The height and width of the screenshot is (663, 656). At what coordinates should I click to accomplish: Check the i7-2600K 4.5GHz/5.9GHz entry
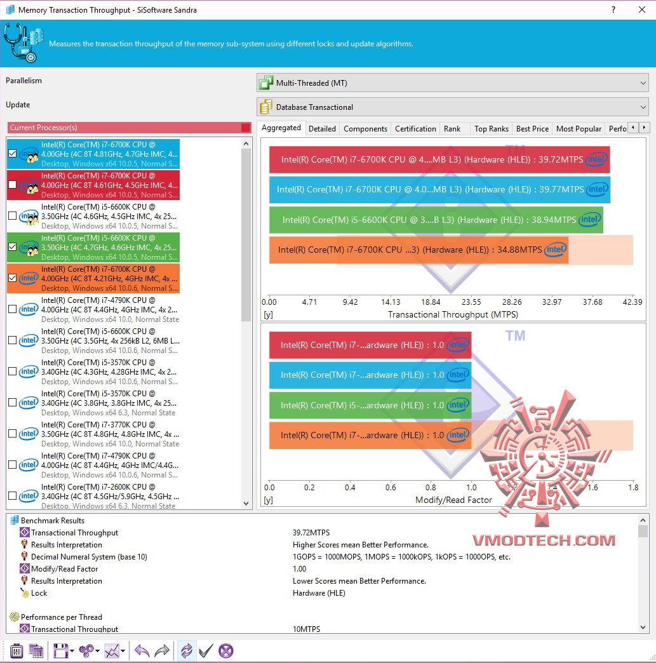(x=12, y=495)
